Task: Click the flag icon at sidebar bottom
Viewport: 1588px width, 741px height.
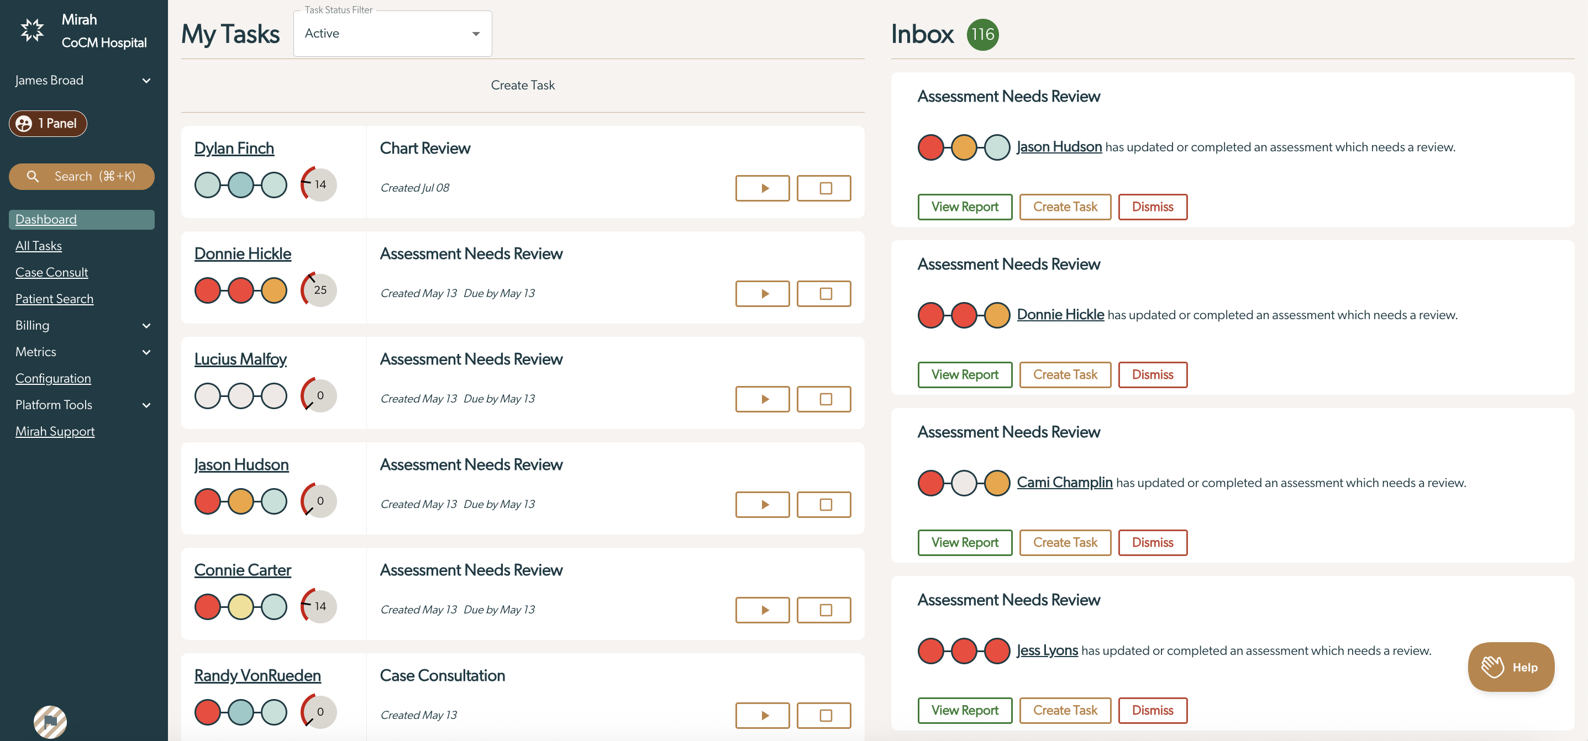Action: point(50,721)
